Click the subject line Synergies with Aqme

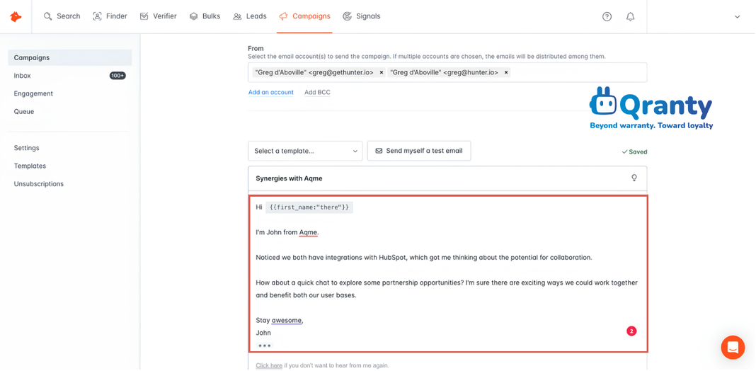click(x=290, y=178)
